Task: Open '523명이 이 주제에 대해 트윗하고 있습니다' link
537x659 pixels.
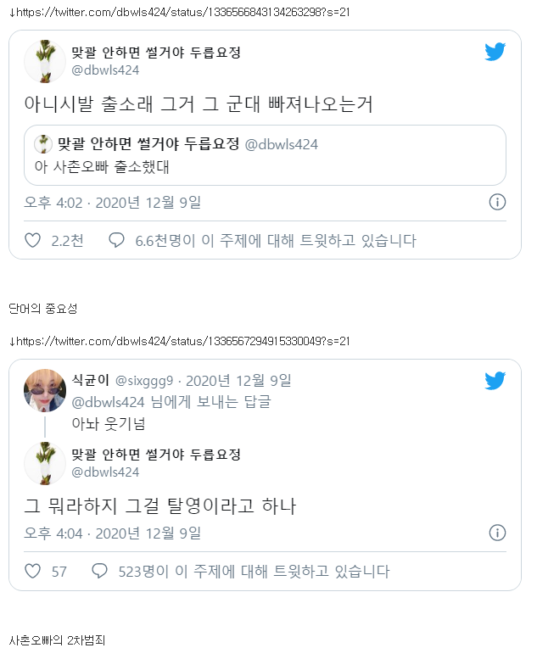Action: 254,572
